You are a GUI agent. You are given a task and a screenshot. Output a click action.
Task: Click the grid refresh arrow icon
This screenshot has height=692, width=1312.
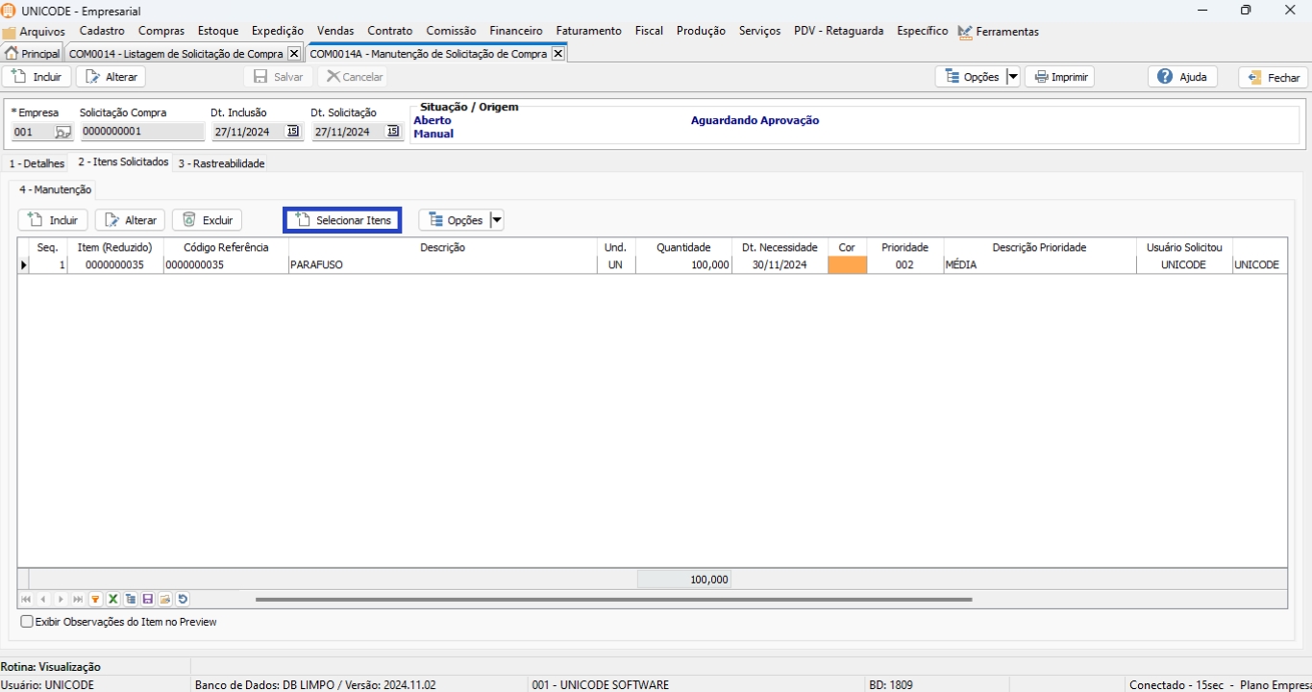coord(183,599)
